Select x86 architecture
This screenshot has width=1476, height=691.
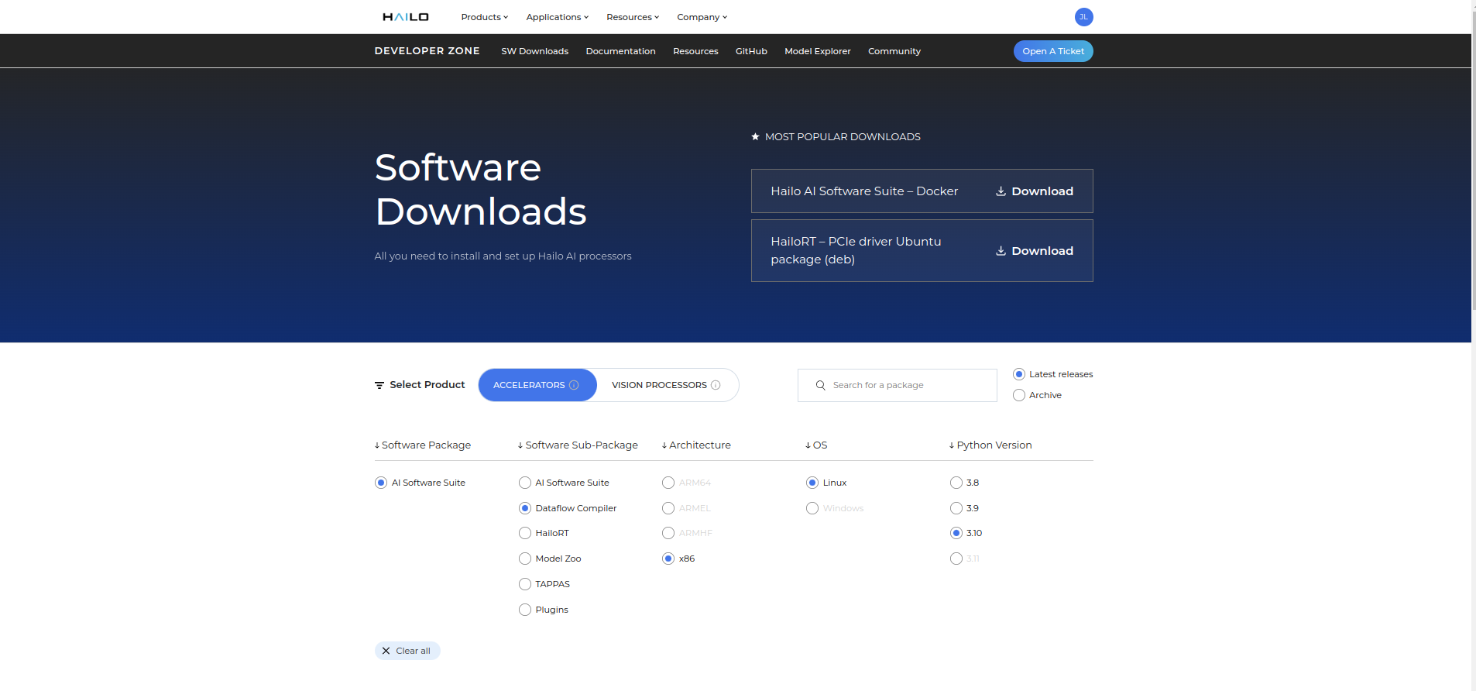(668, 559)
